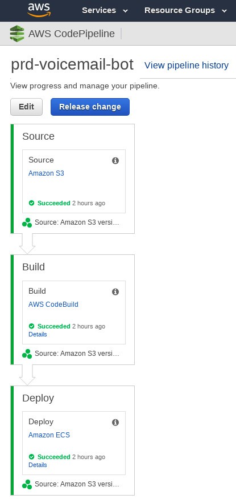236x499 pixels.
Task: Click the AWS logo in header
Action: coord(39,10)
